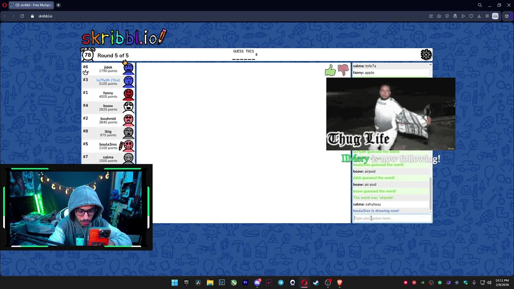Go forward in browser history

click(13, 16)
